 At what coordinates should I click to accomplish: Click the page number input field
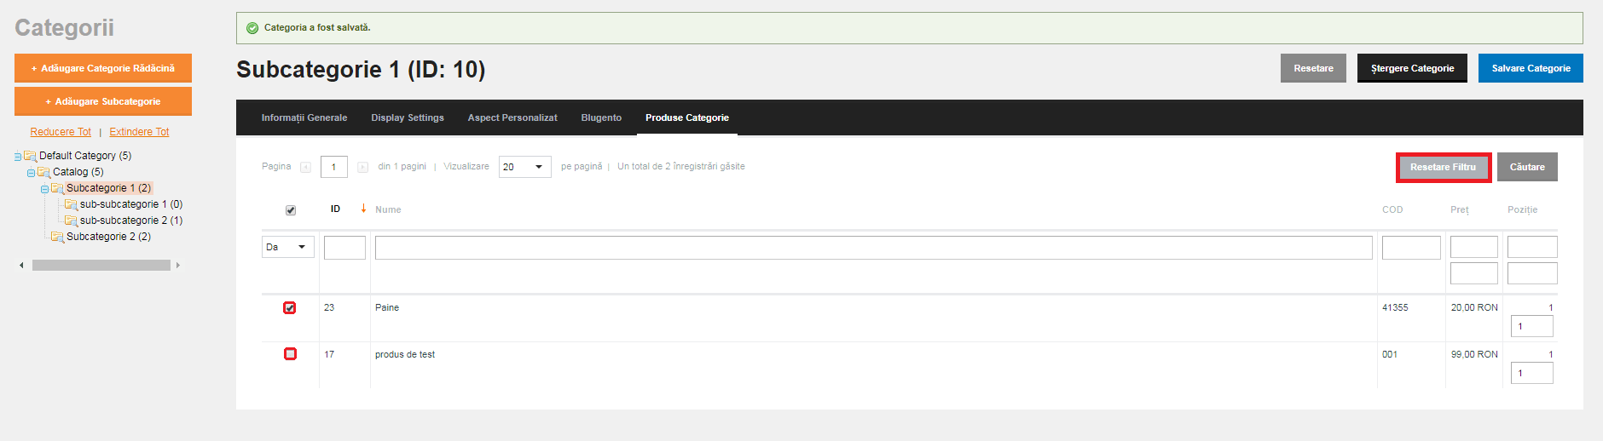[334, 167]
